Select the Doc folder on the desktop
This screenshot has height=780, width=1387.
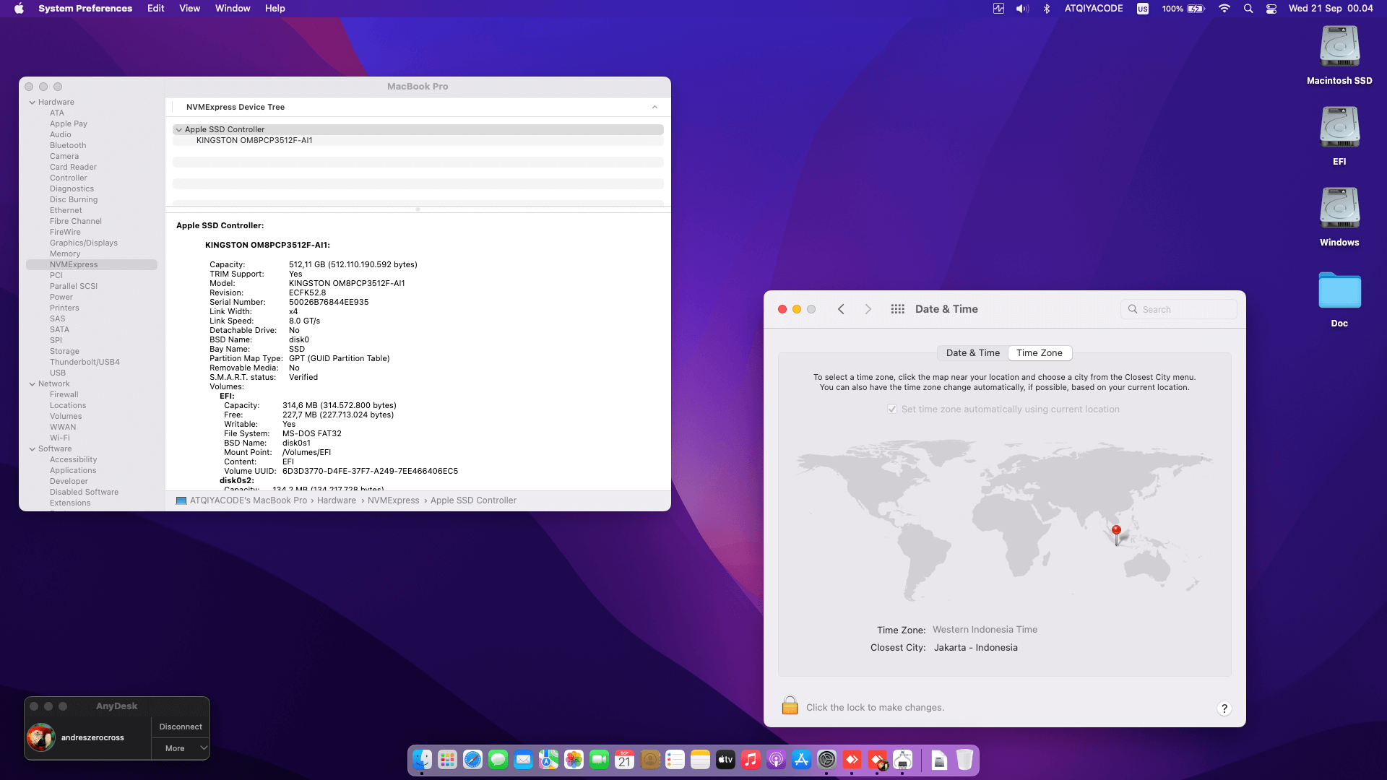pyautogui.click(x=1339, y=299)
